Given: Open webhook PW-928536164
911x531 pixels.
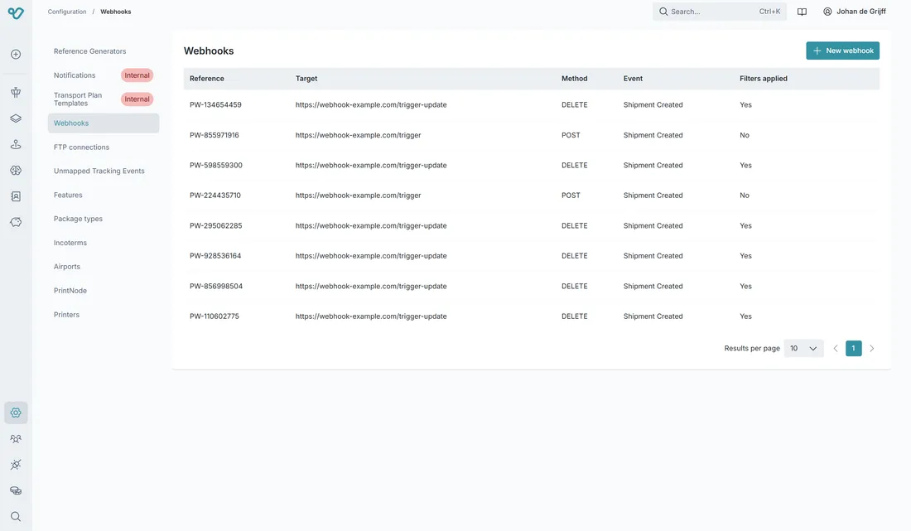Looking at the screenshot, I should (531, 256).
